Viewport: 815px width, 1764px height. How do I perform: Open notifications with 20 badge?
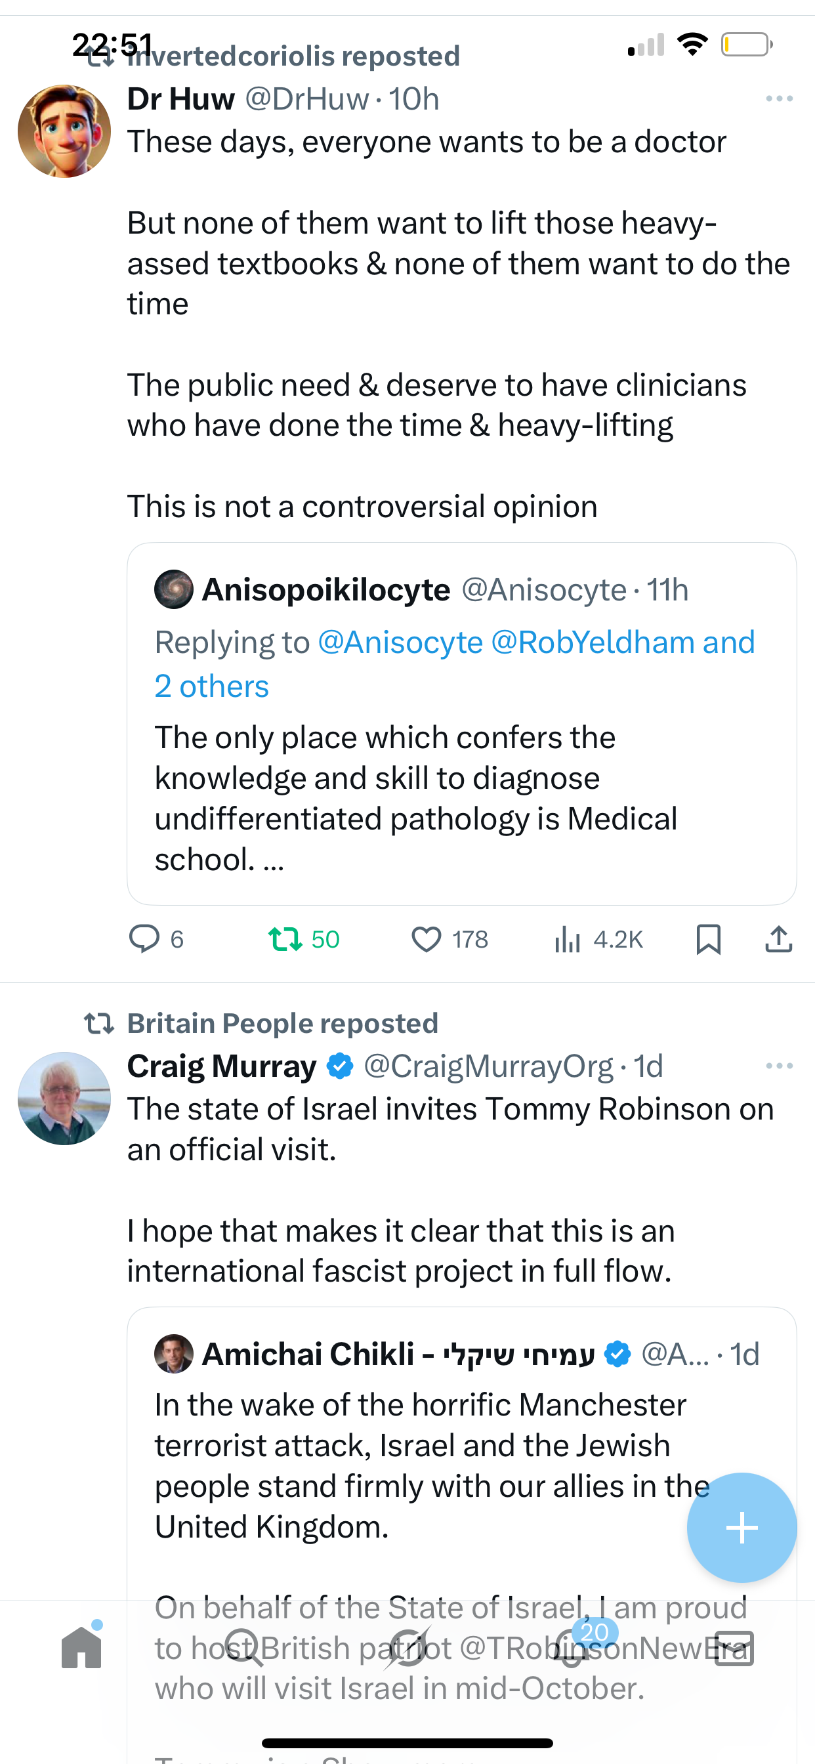click(570, 1647)
